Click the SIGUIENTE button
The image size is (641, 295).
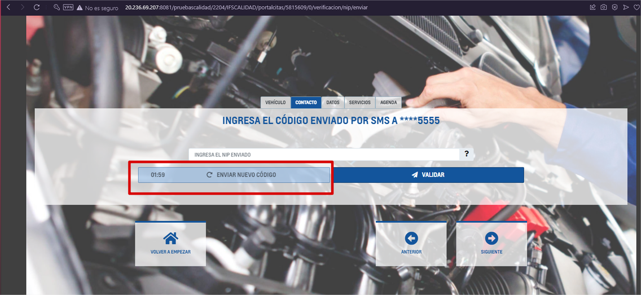pos(492,244)
